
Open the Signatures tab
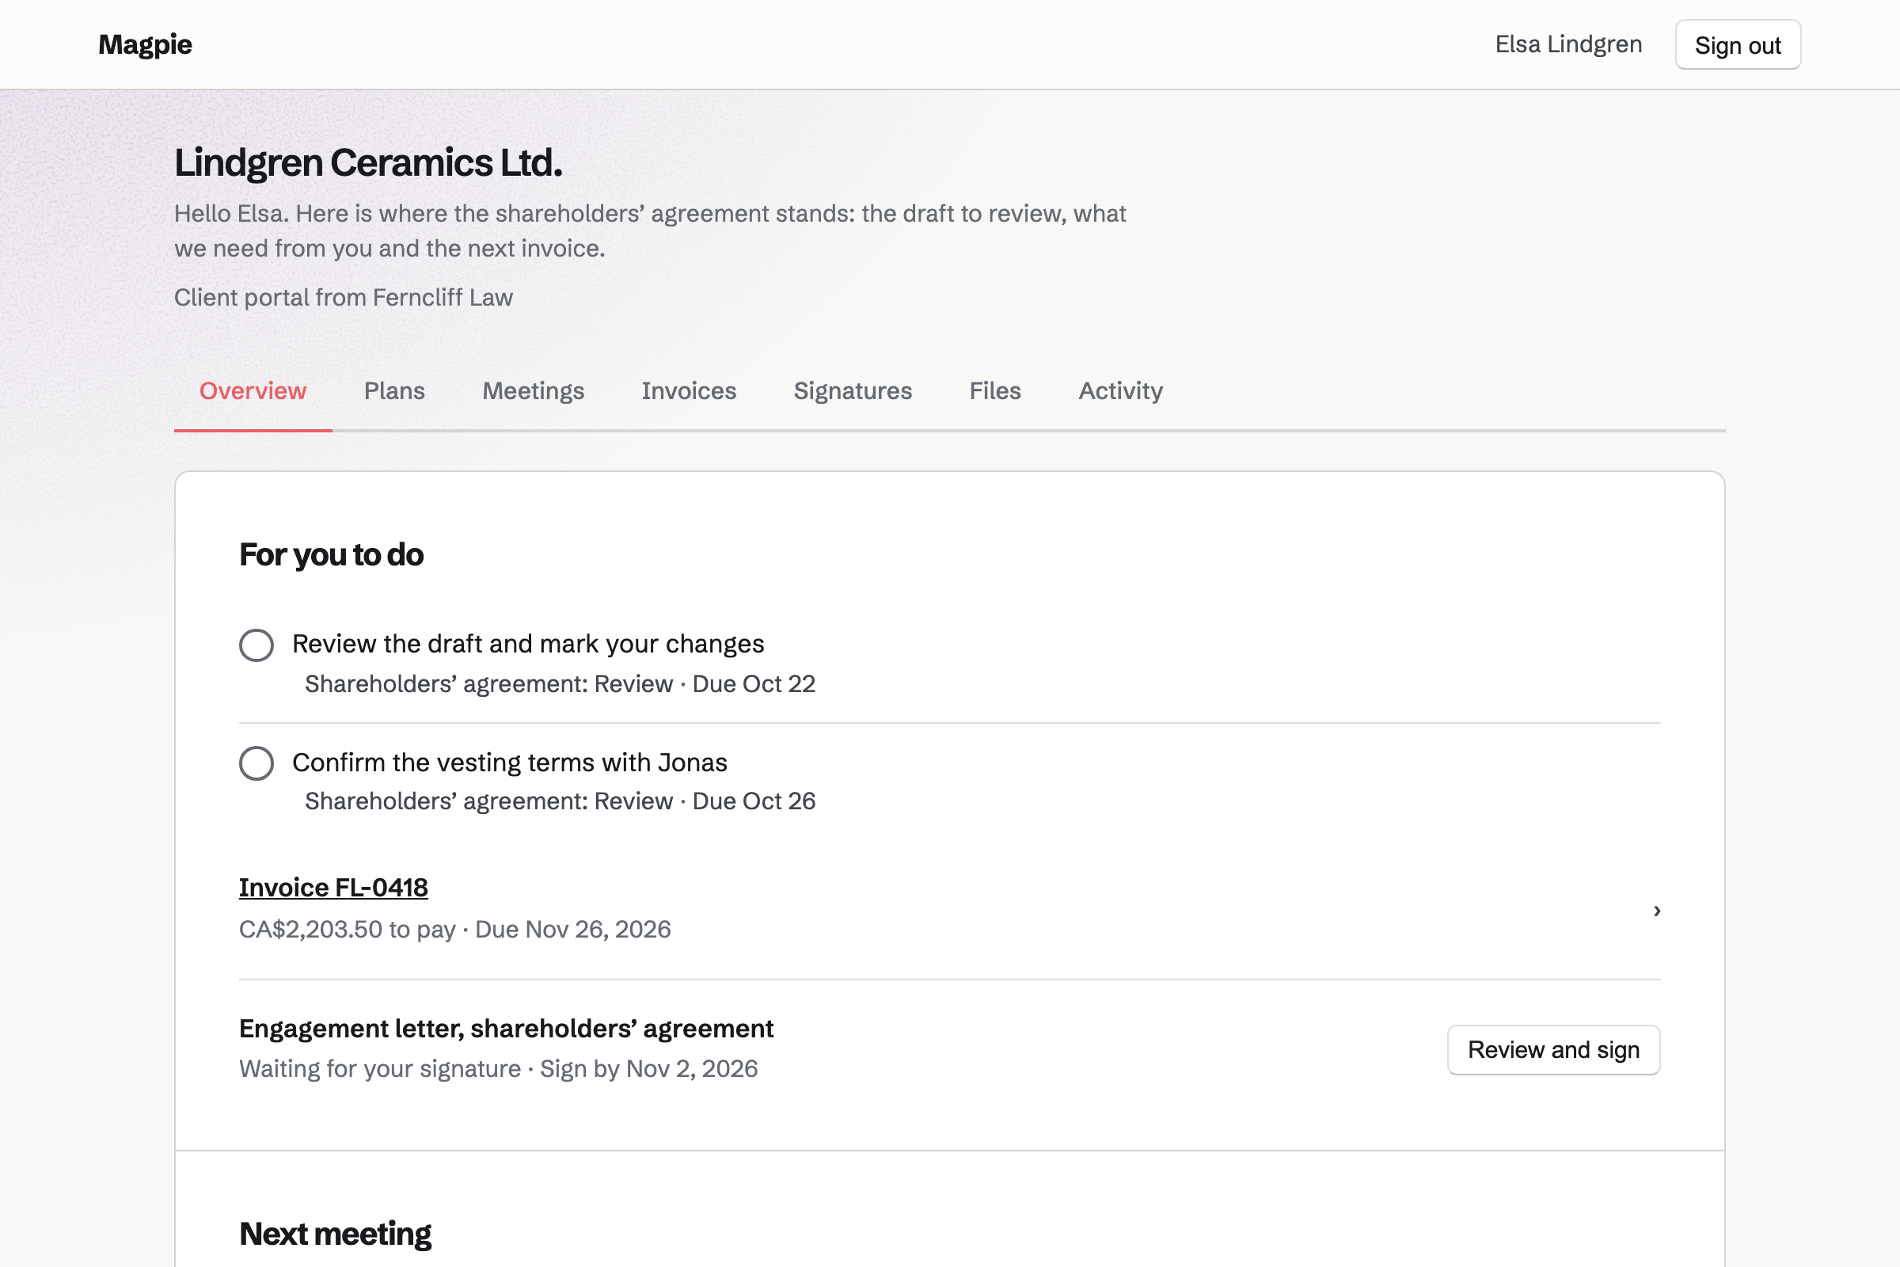click(x=853, y=391)
